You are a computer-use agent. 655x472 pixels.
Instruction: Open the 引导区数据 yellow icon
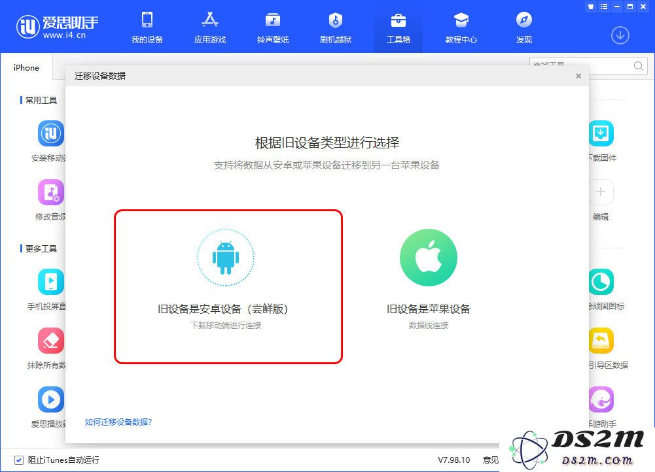pyautogui.click(x=601, y=341)
